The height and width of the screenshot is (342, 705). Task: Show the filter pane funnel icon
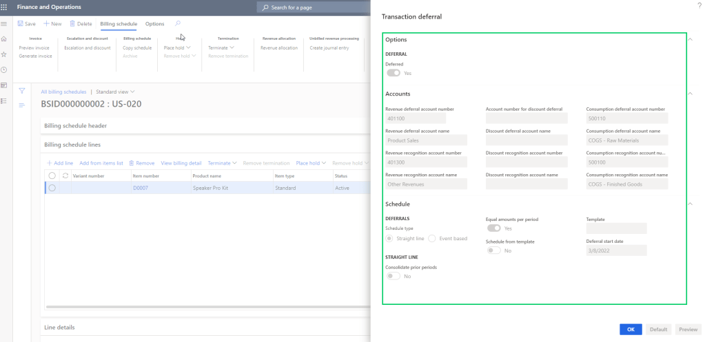click(22, 91)
